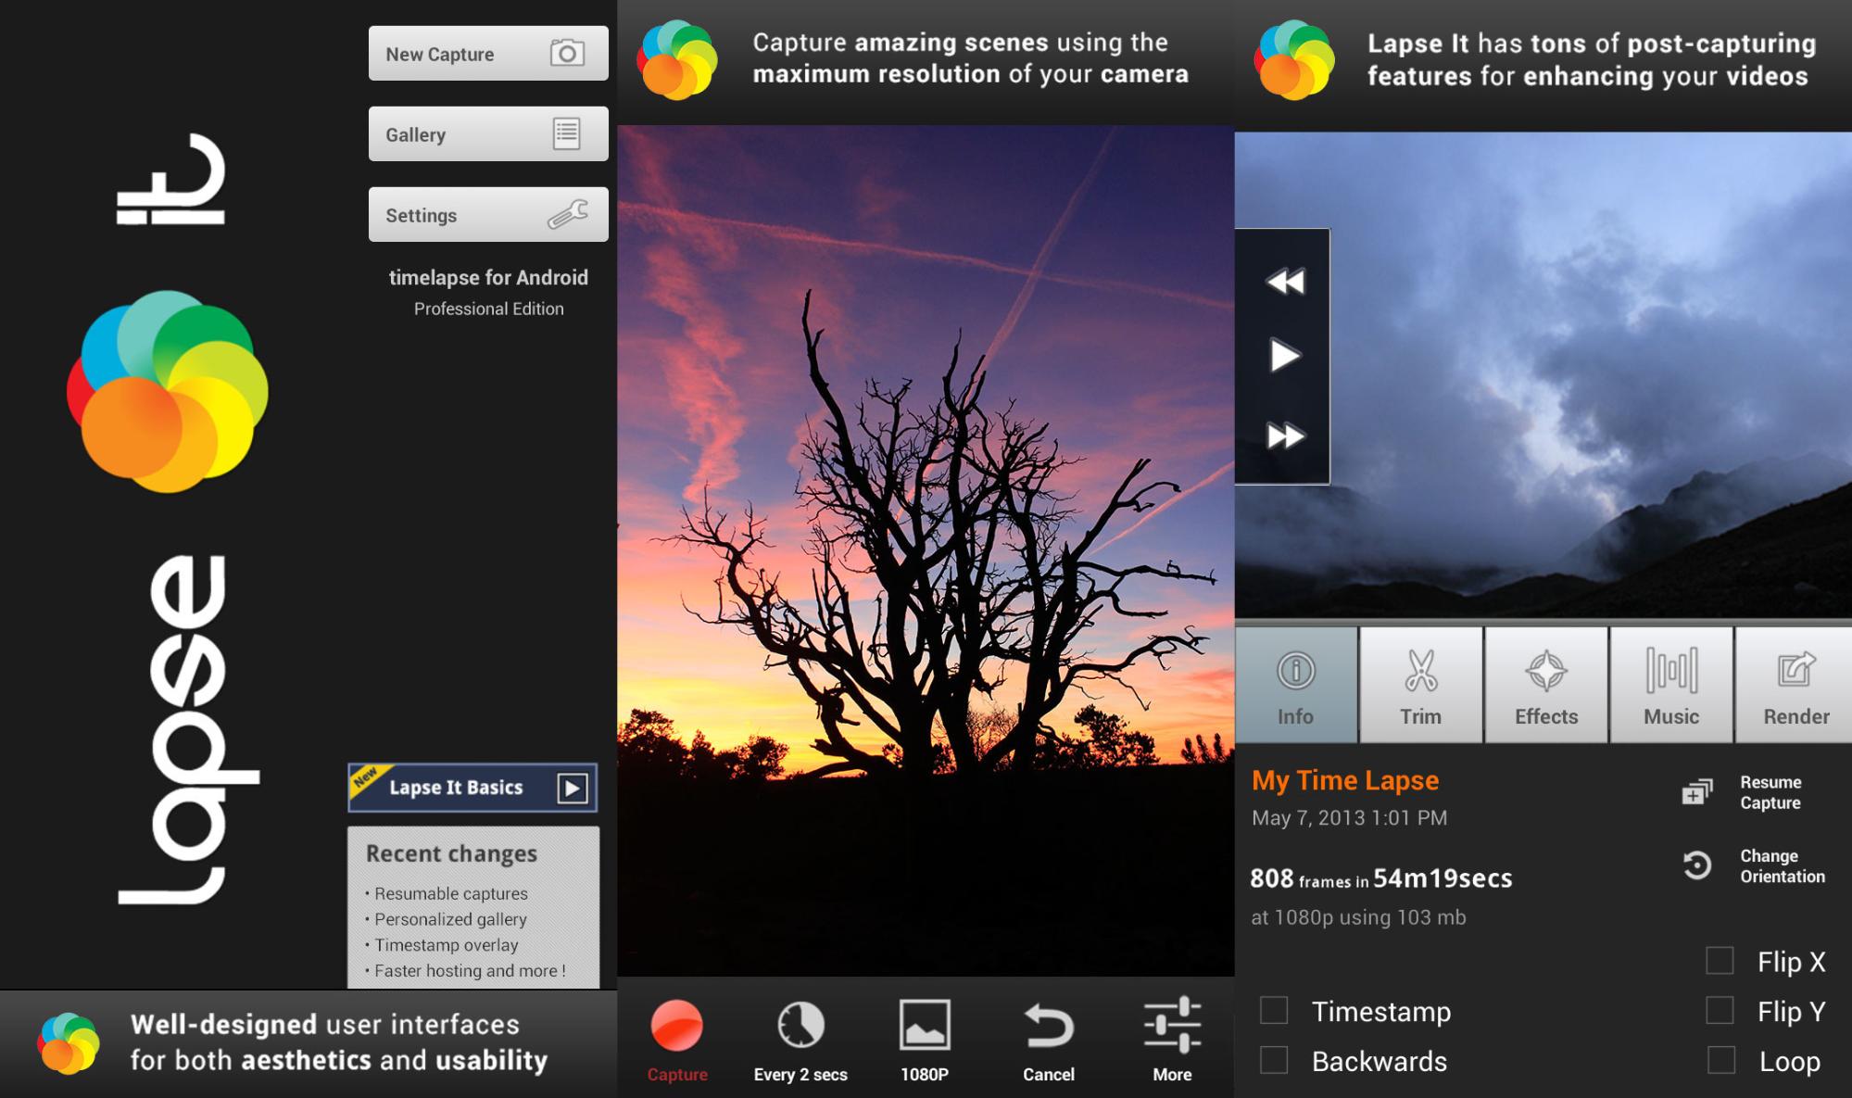Open the Effects tab
This screenshot has height=1098, width=1852.
click(x=1545, y=686)
